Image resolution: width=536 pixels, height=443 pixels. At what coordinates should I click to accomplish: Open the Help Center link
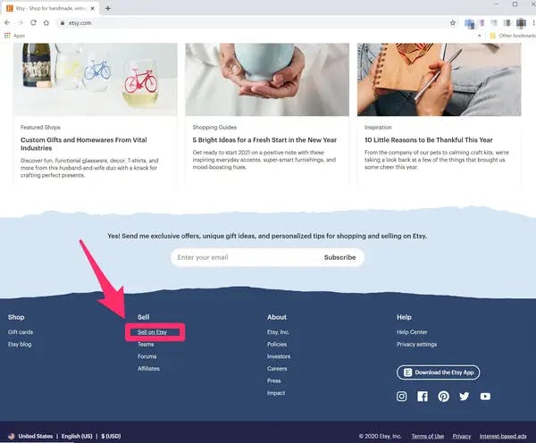pos(412,332)
